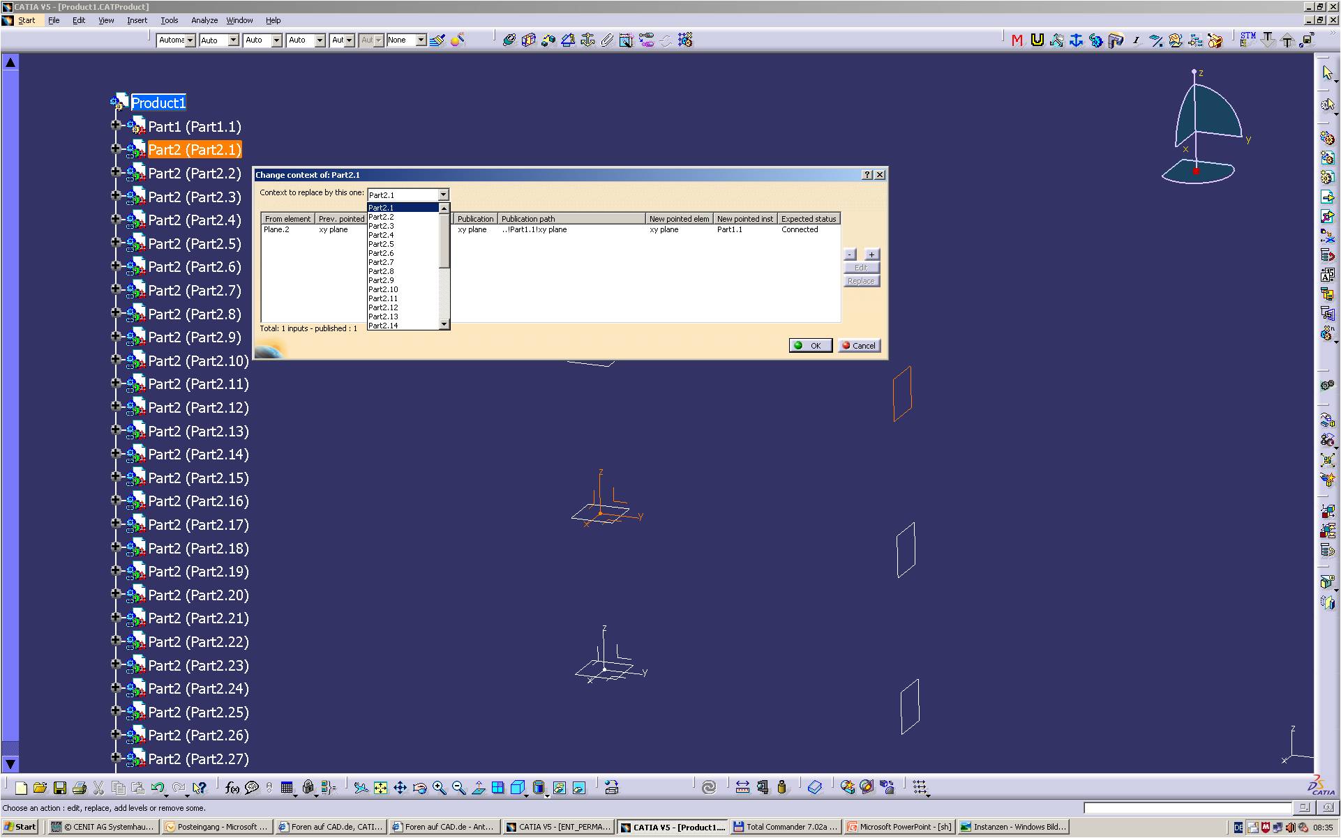Click the Windows Start button on taskbar
This screenshot has height=838, width=1341.
[x=20, y=827]
